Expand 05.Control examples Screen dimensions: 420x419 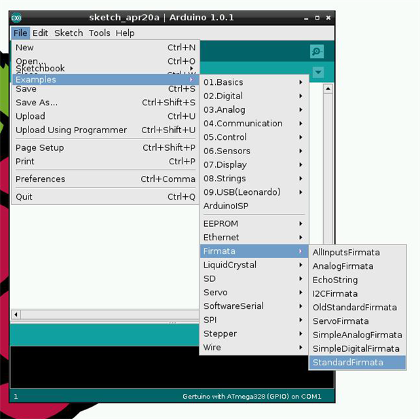254,137
